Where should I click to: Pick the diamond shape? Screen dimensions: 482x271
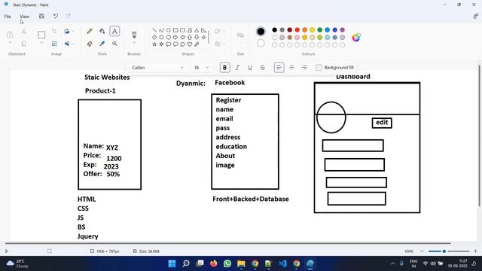click(x=154, y=37)
